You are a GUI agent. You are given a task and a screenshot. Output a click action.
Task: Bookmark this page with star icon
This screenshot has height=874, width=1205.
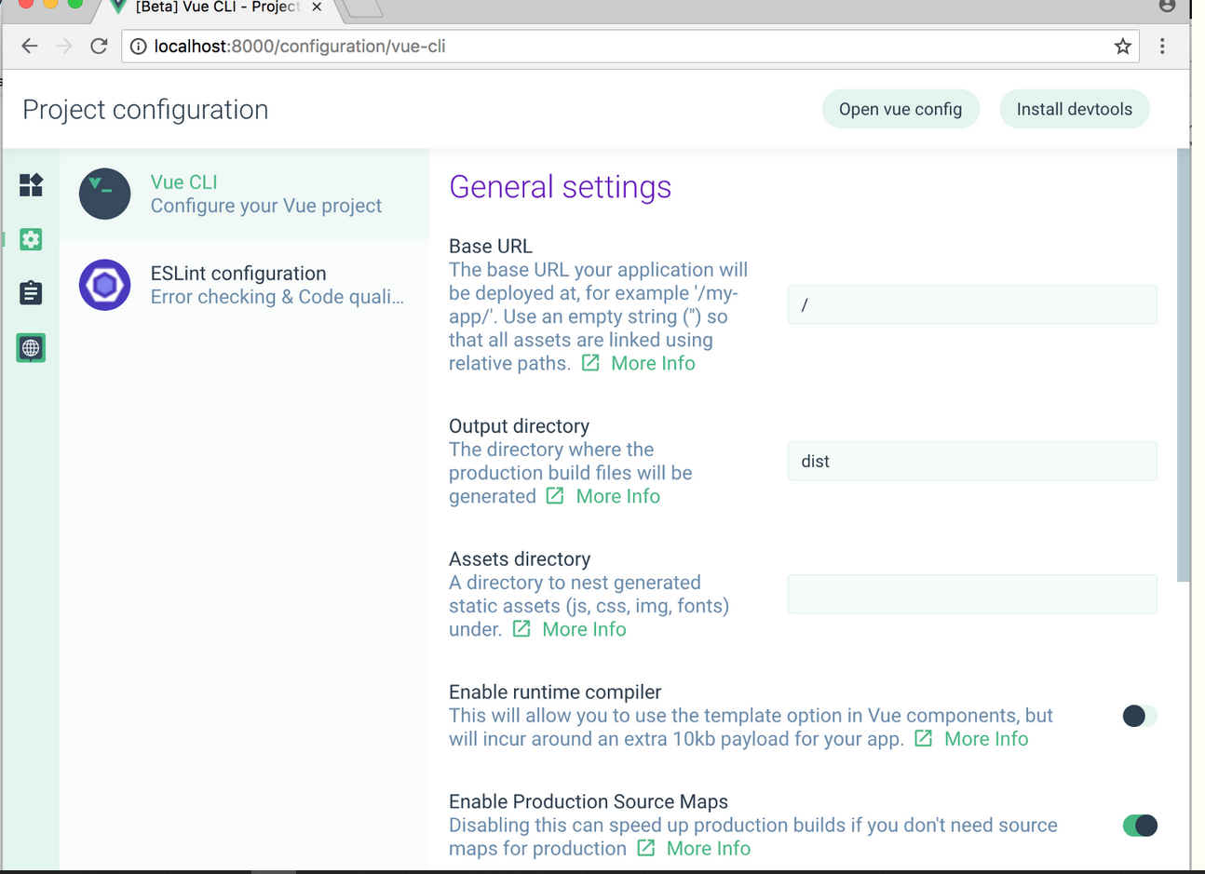[x=1123, y=46]
